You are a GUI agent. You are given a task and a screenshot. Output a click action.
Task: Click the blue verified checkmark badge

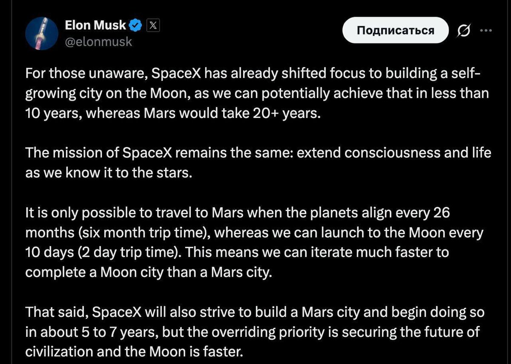[x=135, y=25]
